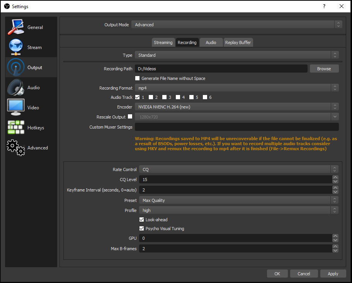Switch to the Streaming tab

tap(163, 42)
